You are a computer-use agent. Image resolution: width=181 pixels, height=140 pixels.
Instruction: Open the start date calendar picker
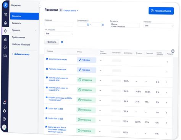tap(88, 24)
